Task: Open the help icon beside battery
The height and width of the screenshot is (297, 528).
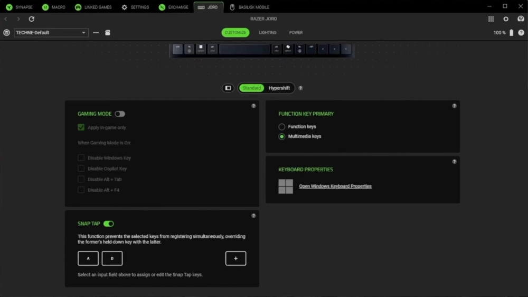Action: (x=521, y=33)
